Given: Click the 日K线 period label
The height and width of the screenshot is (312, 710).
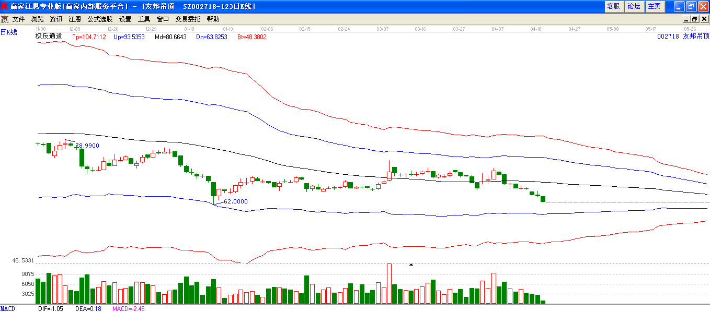Looking at the screenshot, I should pos(9,32).
